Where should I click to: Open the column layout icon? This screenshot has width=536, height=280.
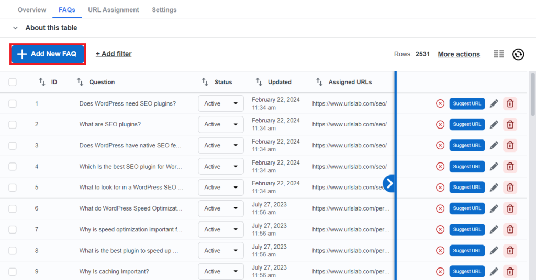(499, 54)
